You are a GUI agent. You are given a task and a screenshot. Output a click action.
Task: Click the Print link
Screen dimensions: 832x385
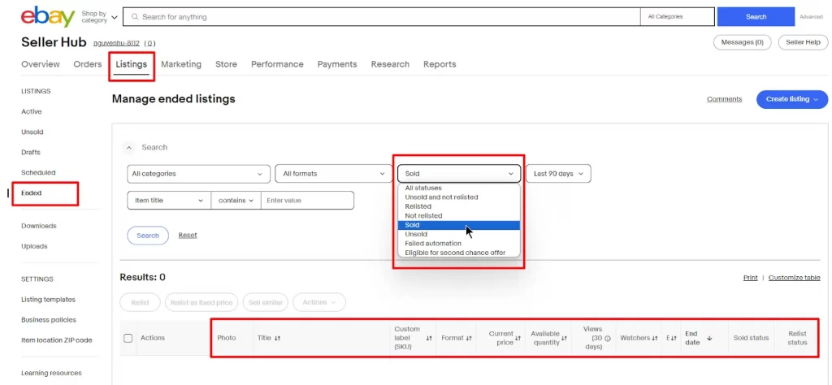click(750, 277)
